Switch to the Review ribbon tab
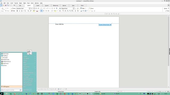The width and height of the screenshot is (170, 95). tap(64, 6)
